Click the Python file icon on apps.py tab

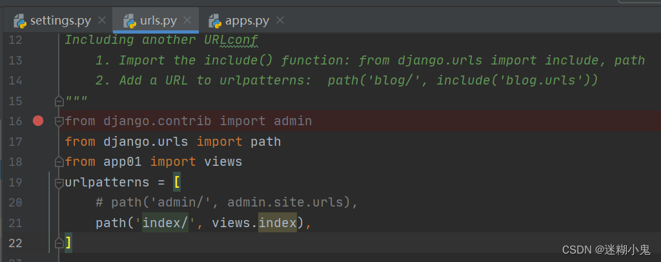(x=216, y=21)
